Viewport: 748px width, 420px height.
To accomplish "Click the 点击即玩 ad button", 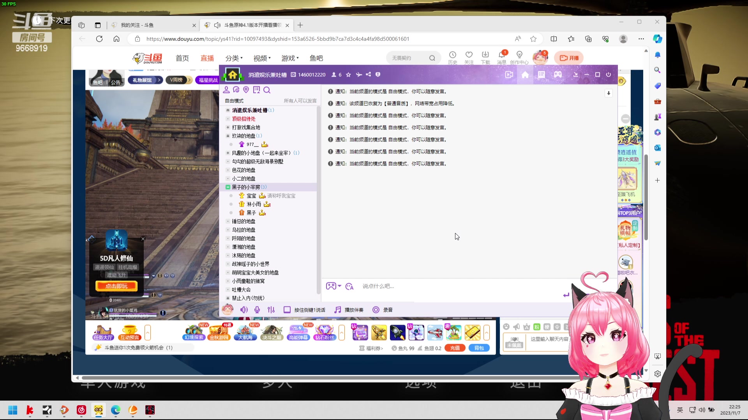I will [116, 286].
